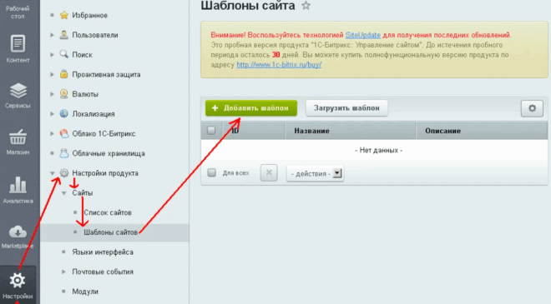Collapse the Сайты tree node

tap(63, 193)
